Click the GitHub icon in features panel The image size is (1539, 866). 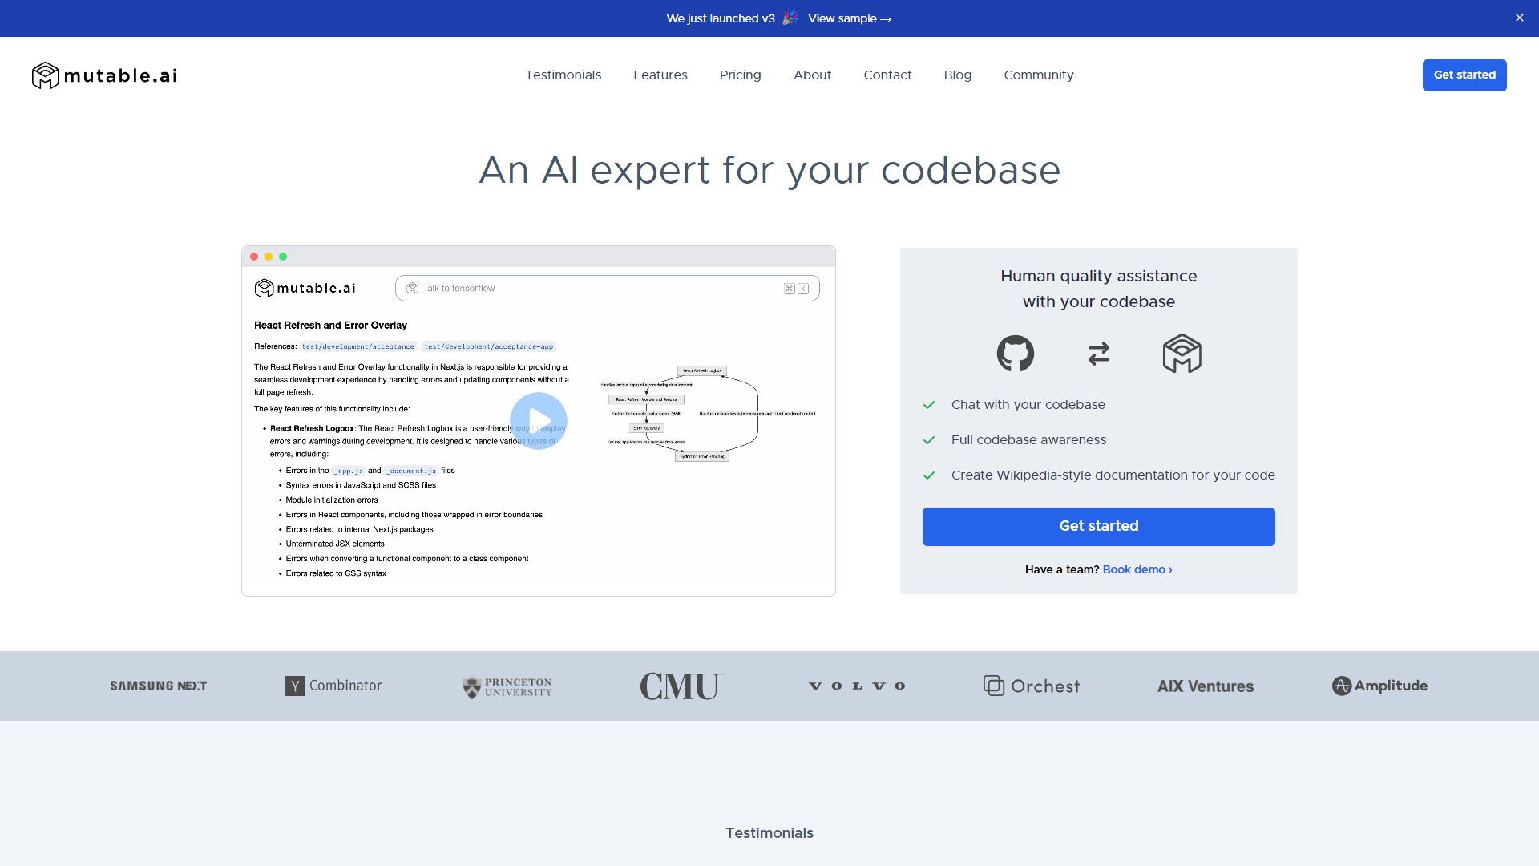click(x=1015, y=353)
